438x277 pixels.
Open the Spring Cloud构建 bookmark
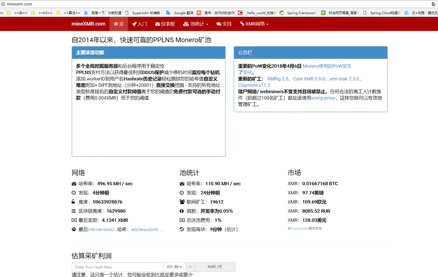point(381,13)
